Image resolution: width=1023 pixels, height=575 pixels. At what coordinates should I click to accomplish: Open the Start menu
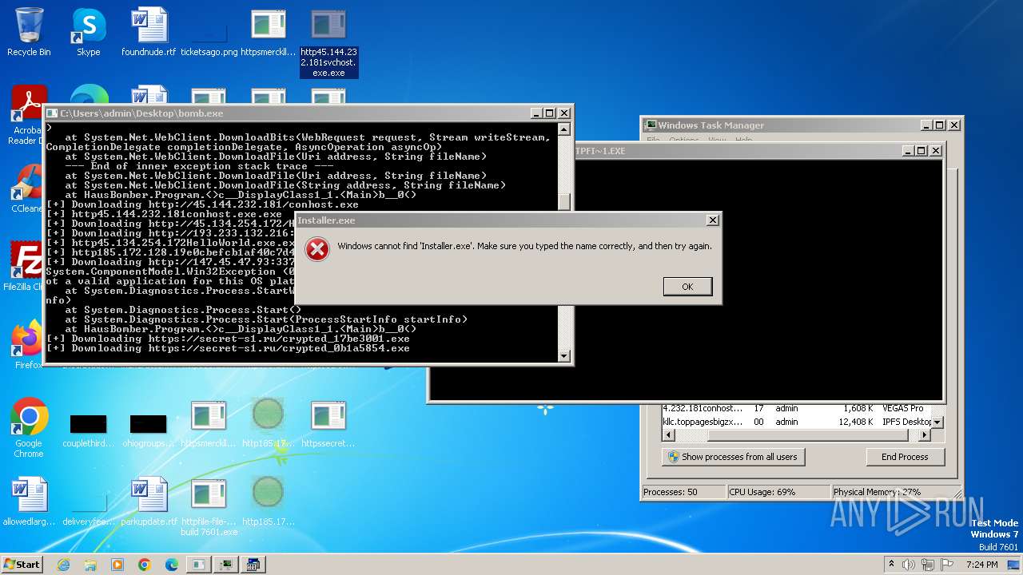coord(22,564)
